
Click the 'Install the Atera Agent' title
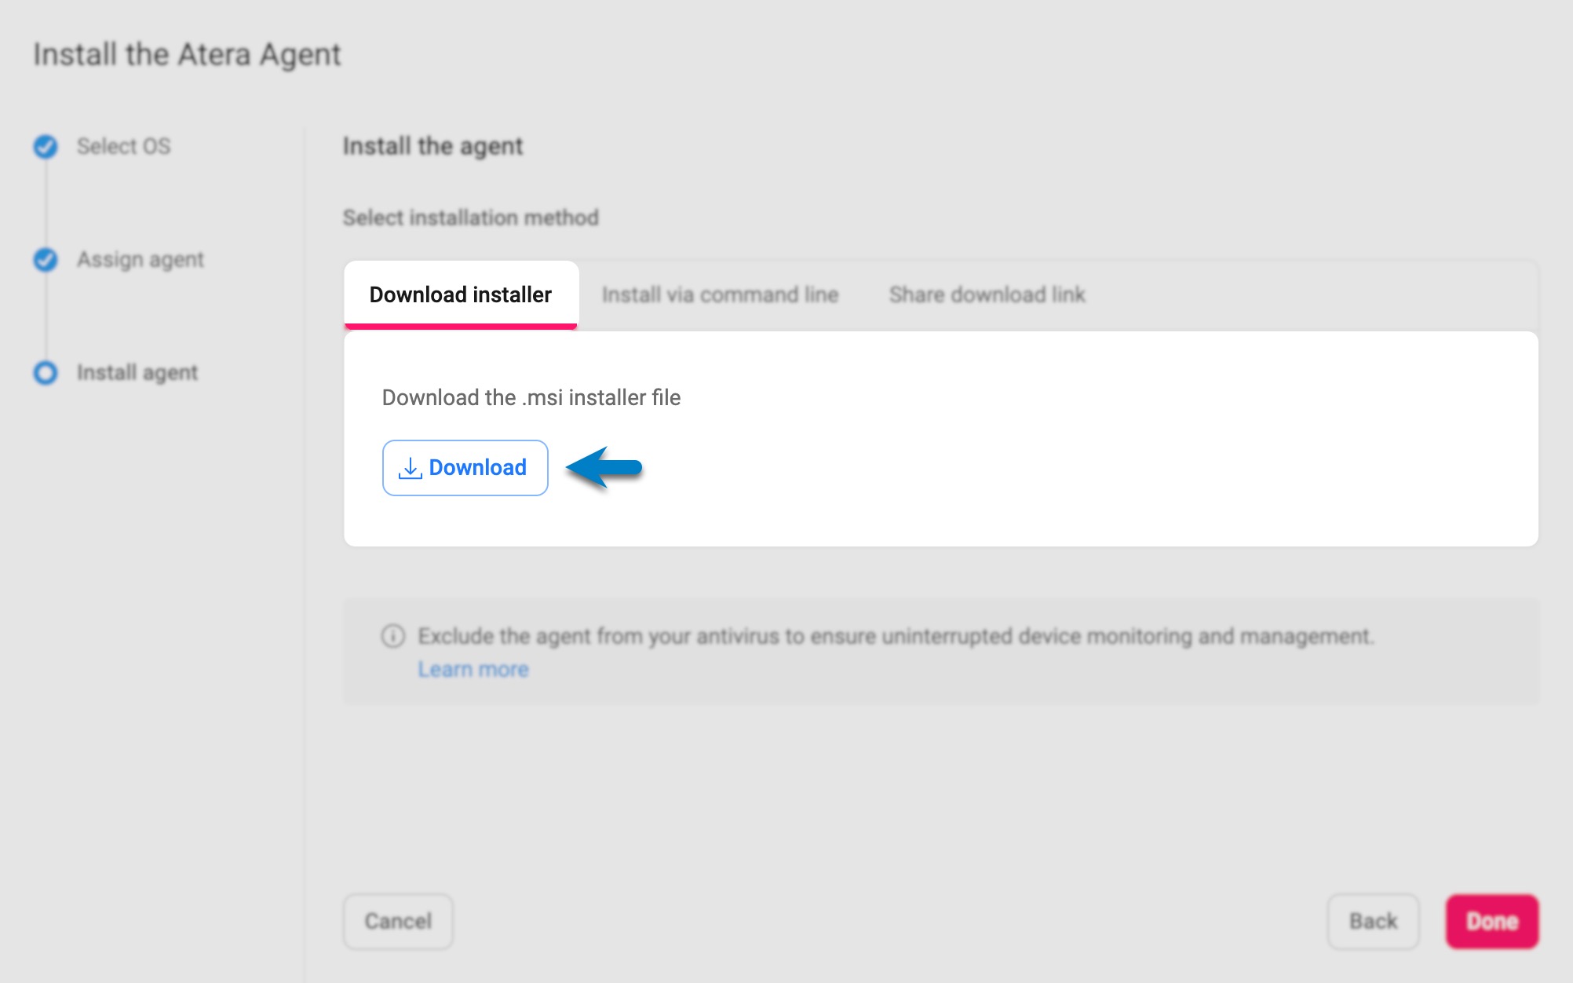tap(187, 55)
